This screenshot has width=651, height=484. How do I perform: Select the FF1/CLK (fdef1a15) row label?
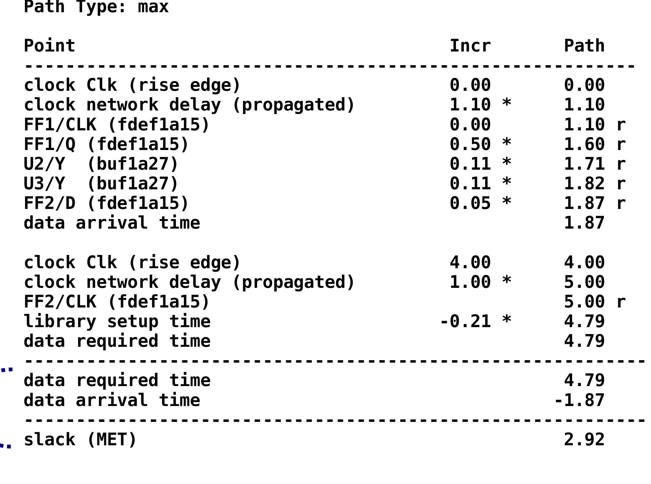pos(117,124)
